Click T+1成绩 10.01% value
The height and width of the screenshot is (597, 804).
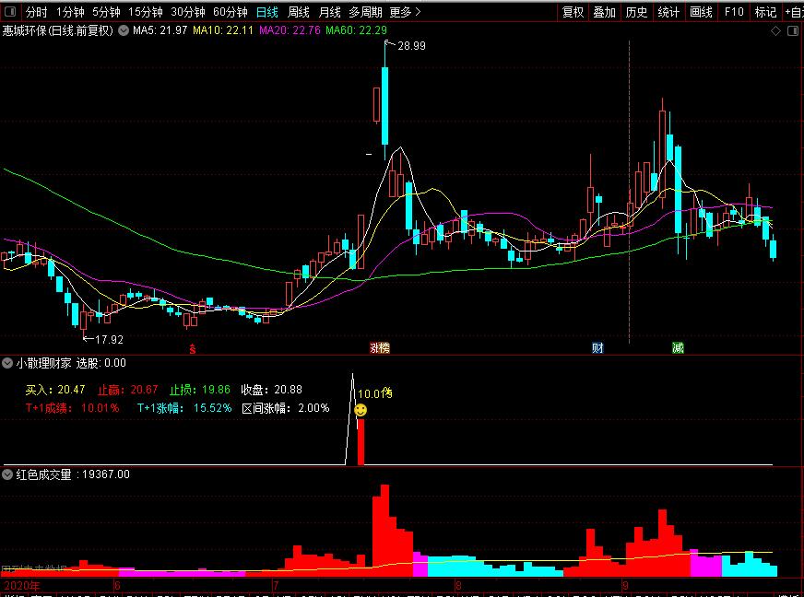pos(72,408)
